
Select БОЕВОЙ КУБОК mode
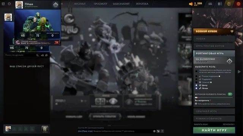click(214, 31)
